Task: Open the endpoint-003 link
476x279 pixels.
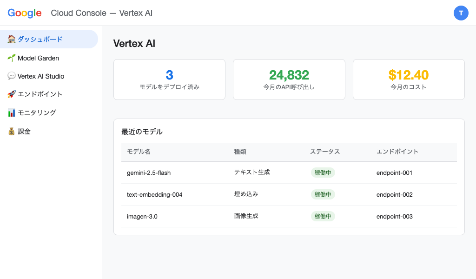Action: pos(394,216)
